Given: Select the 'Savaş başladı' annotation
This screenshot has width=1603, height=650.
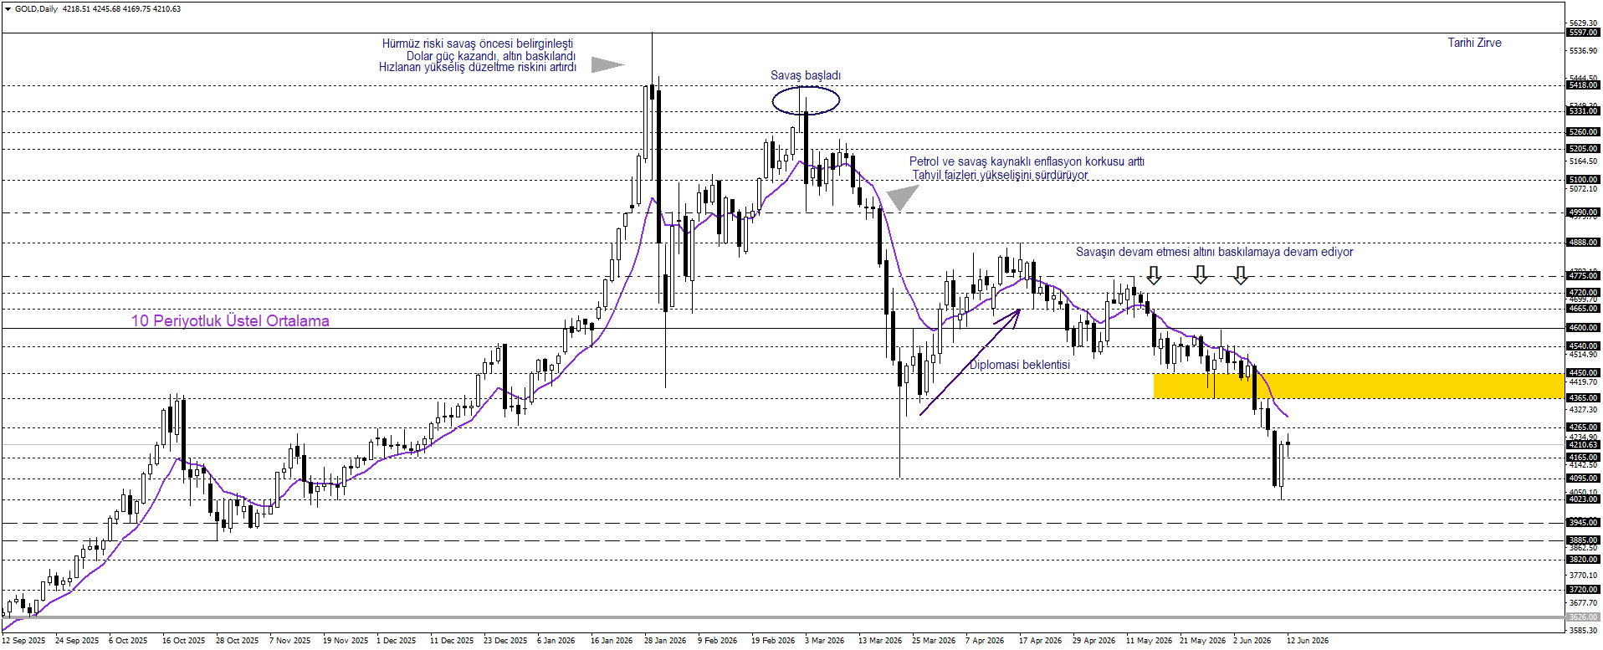Looking at the screenshot, I should (806, 75).
